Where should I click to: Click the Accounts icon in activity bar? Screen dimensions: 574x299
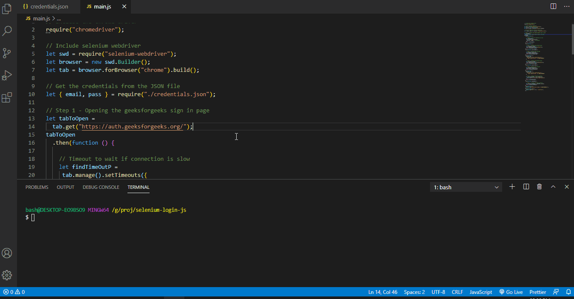pos(7,253)
